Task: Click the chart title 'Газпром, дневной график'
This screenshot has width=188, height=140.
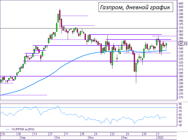Action: click(135, 7)
